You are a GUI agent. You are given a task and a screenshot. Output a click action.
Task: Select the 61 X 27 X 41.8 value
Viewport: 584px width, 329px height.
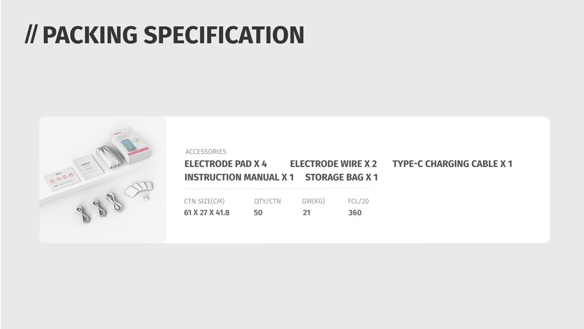point(207,213)
